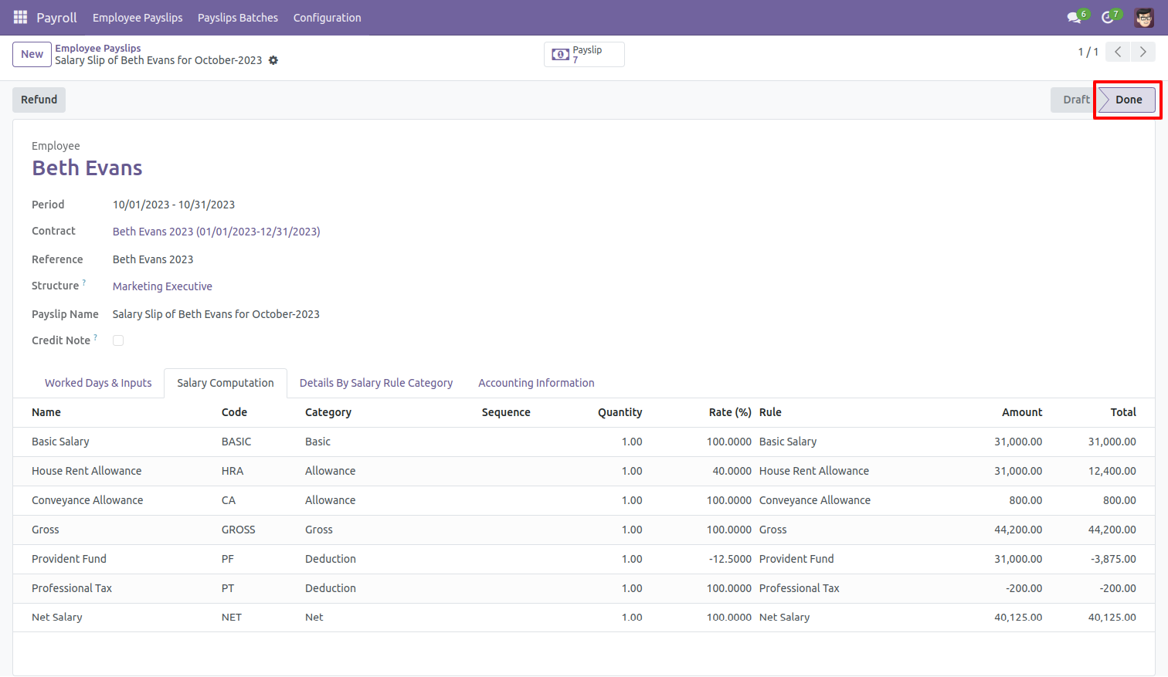The height and width of the screenshot is (677, 1168).
Task: Follow the Employee Payslips breadcrumb link
Action: point(98,48)
